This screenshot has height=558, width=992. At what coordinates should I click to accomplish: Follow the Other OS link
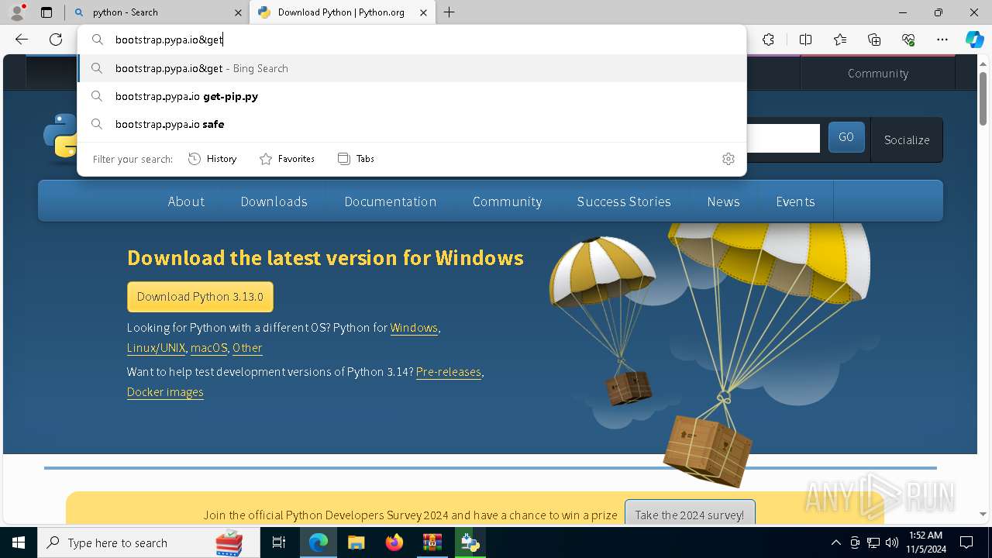tap(247, 348)
